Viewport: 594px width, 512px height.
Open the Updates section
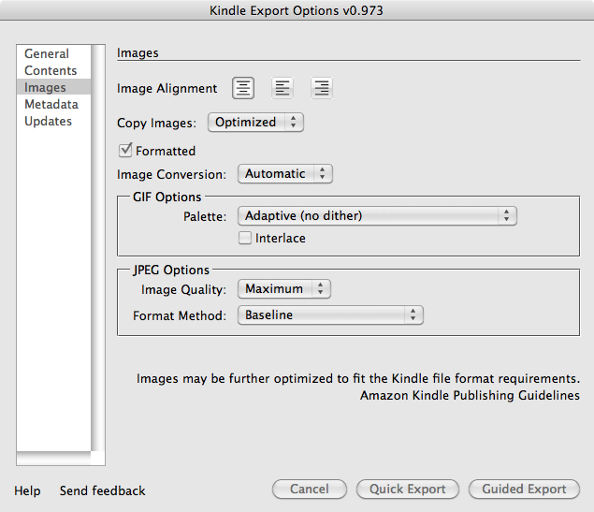48,122
